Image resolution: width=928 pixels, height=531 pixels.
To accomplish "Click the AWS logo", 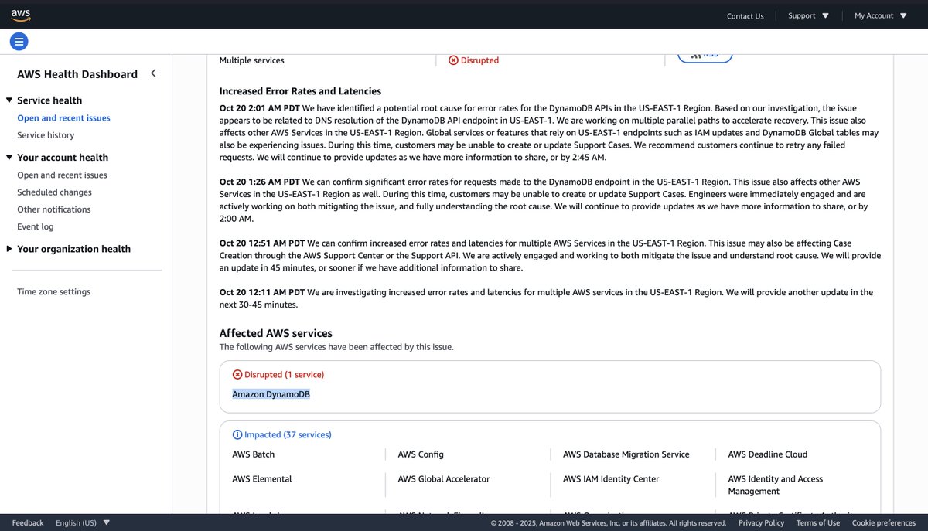I will click(21, 14).
